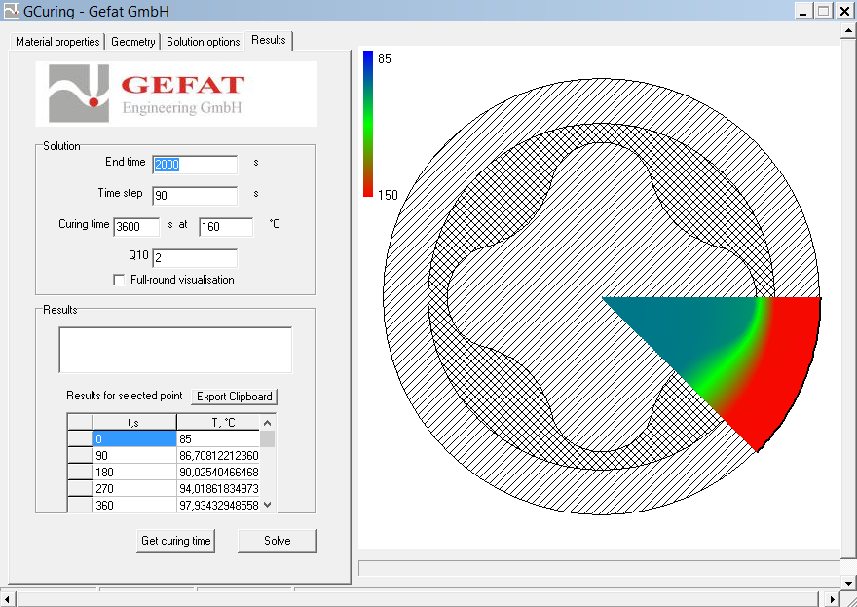Go to the Solution options tab

203,42
